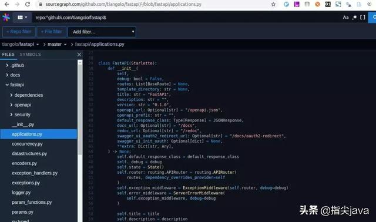Toggle structural search brackets button
Screen dimensions: 376x222
(x=363, y=17)
